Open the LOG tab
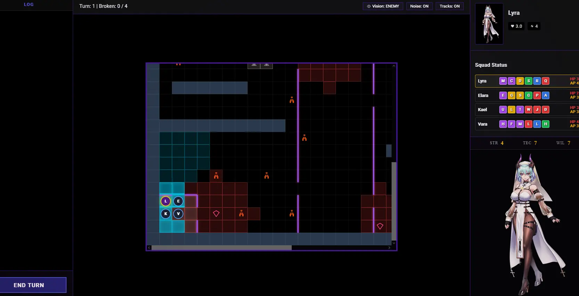 (29, 5)
